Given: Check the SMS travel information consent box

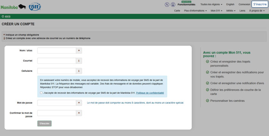Looking at the screenshot, I should point(41,93).
